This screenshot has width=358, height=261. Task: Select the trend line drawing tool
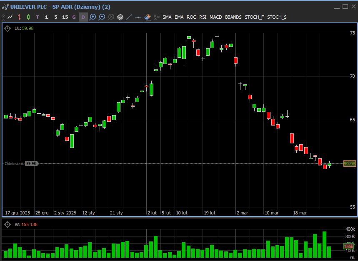129,17
